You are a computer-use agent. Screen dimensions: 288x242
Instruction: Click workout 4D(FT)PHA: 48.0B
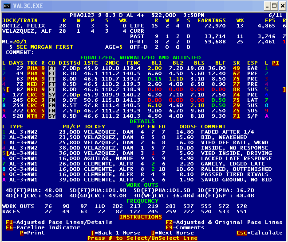pyautogui.click(x=34, y=190)
